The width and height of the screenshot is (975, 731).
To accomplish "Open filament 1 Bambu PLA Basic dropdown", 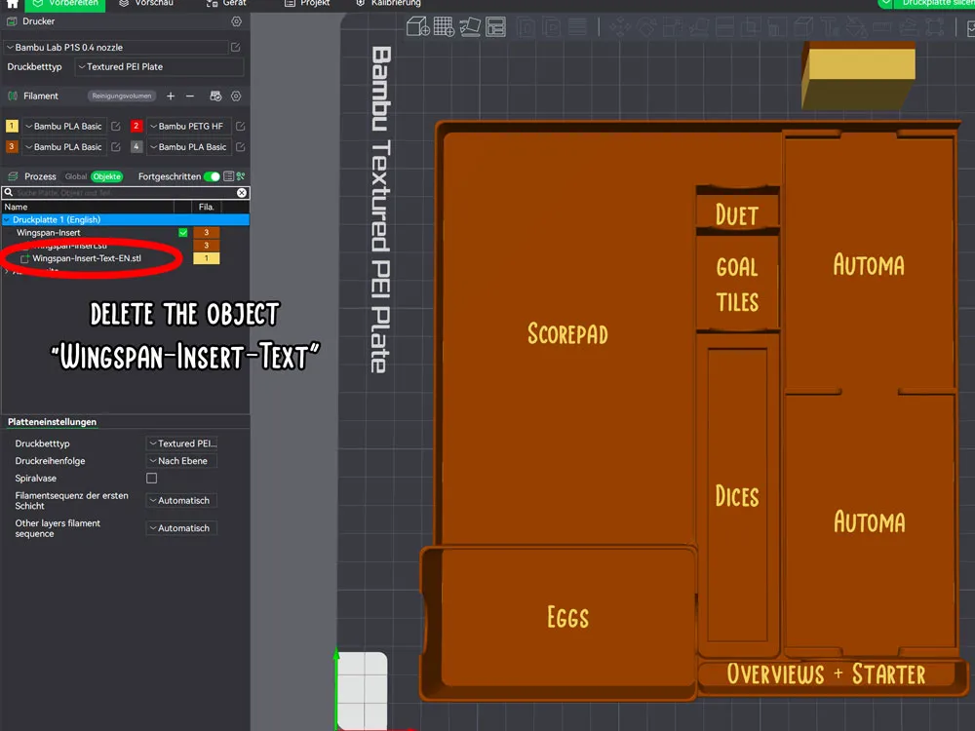I will point(64,126).
